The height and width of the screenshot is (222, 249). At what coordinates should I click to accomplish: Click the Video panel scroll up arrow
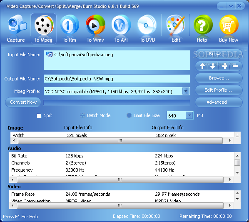[237, 193]
